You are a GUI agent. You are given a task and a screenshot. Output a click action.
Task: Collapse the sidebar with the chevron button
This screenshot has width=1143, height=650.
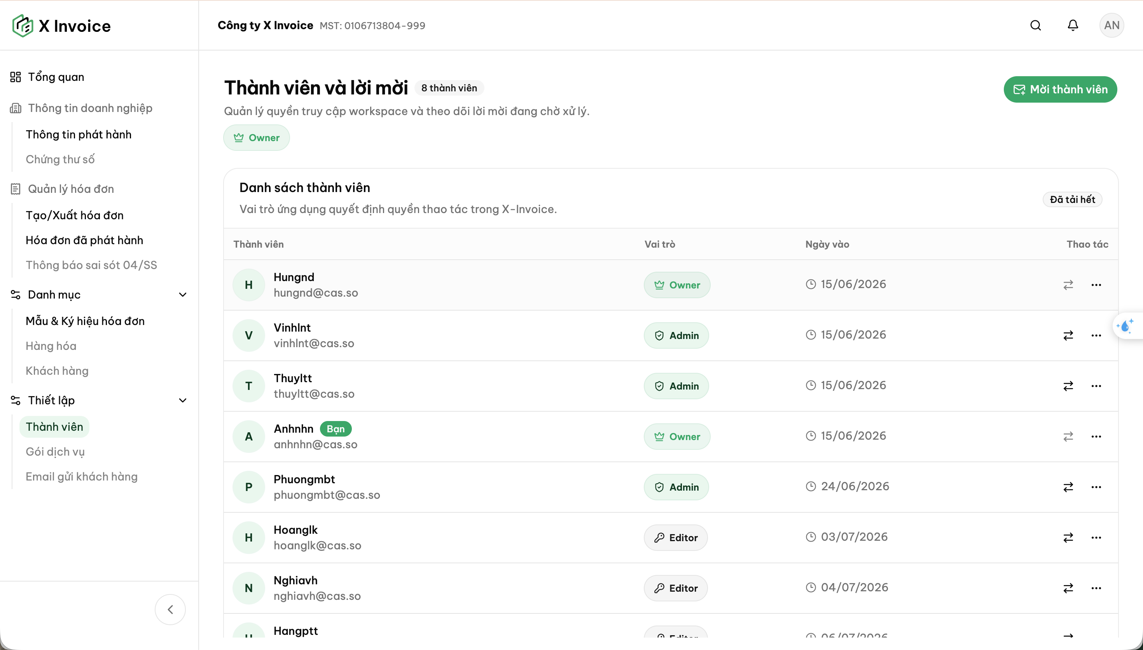point(170,610)
